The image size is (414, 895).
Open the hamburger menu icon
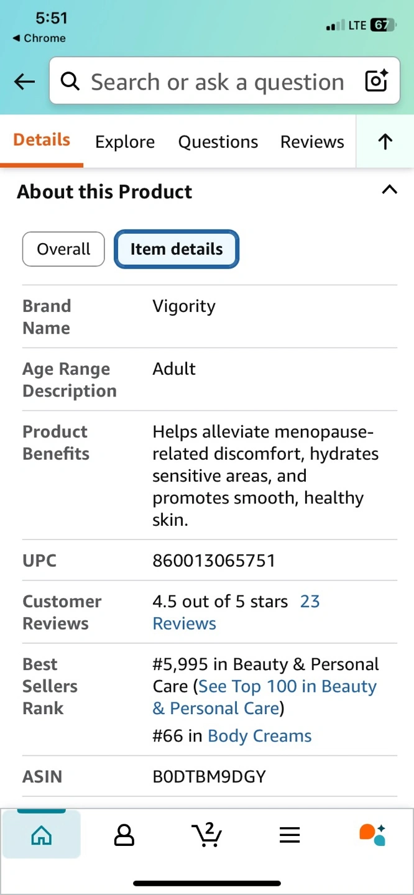pyautogui.click(x=290, y=835)
